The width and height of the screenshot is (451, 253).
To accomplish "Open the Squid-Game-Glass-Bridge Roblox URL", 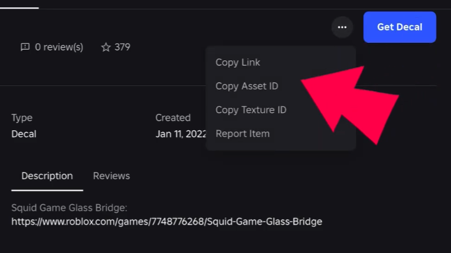I will click(166, 222).
